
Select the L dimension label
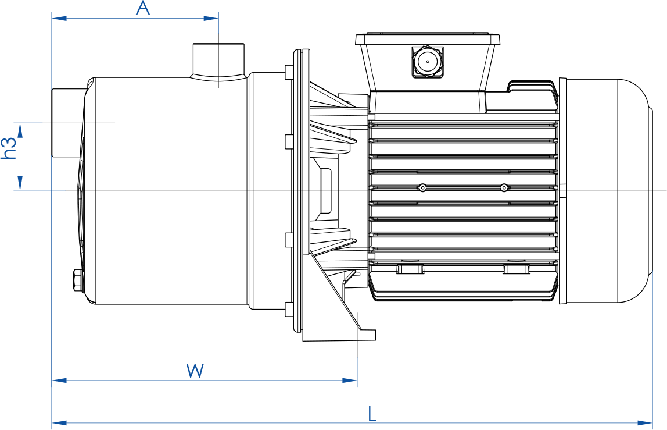[x=372, y=413]
